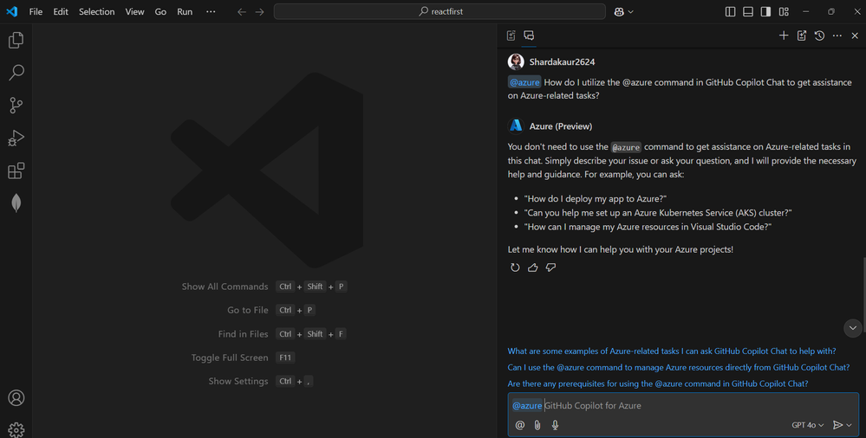Toggle Secondary Side Bar layout icon
This screenshot has width=866, height=438.
[765, 11]
